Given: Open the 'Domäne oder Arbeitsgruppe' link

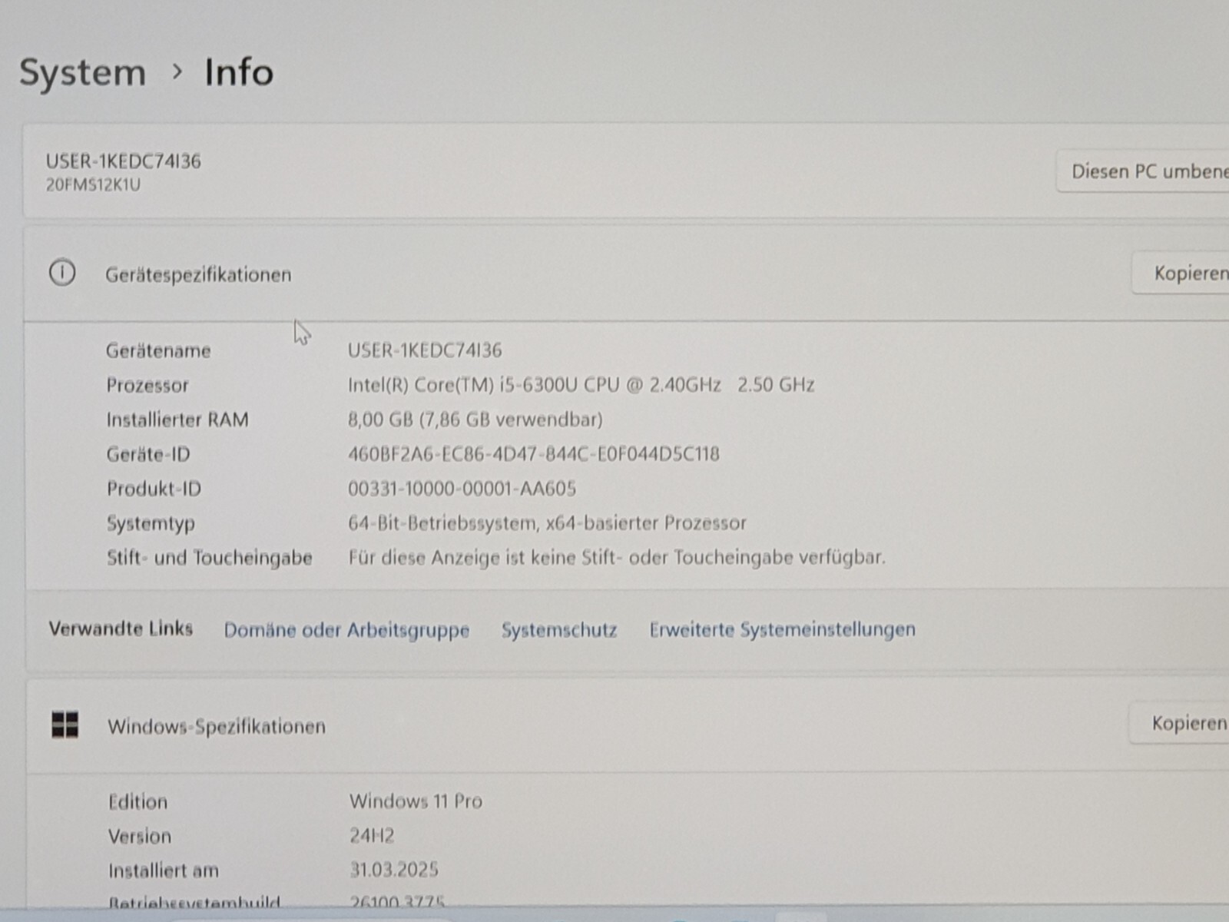Looking at the screenshot, I should tap(346, 630).
